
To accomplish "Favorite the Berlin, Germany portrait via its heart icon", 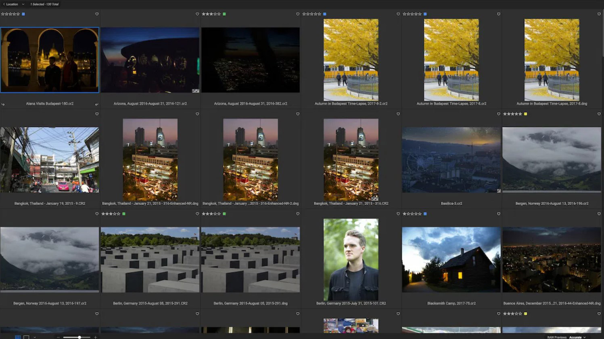I will coord(398,214).
